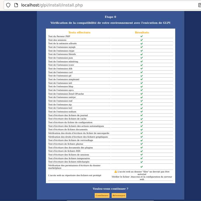
Task: Open the shield tracking protection icon
Action: coord(8,5)
